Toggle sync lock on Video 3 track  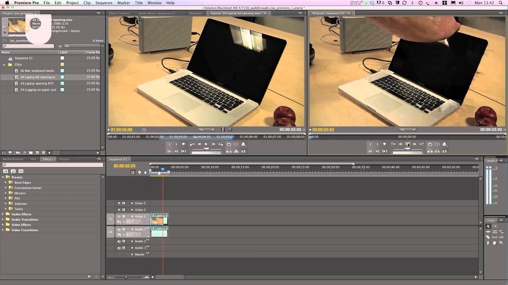click(123, 203)
